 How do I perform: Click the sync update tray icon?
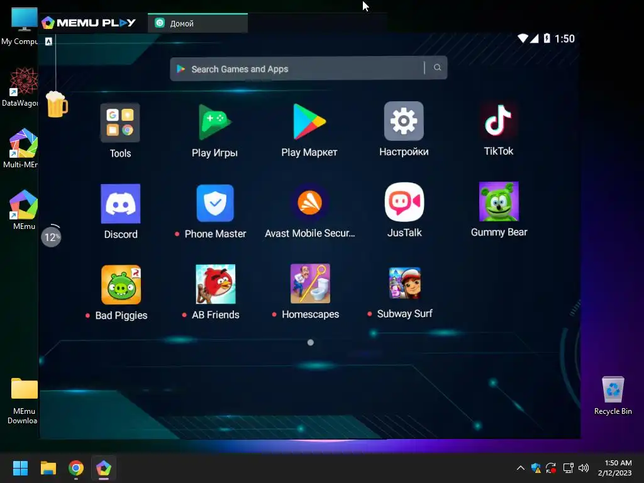pos(551,468)
